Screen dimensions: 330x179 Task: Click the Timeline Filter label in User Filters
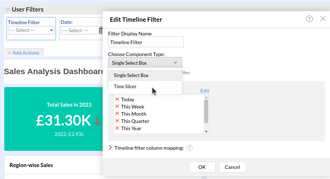[x=24, y=22]
